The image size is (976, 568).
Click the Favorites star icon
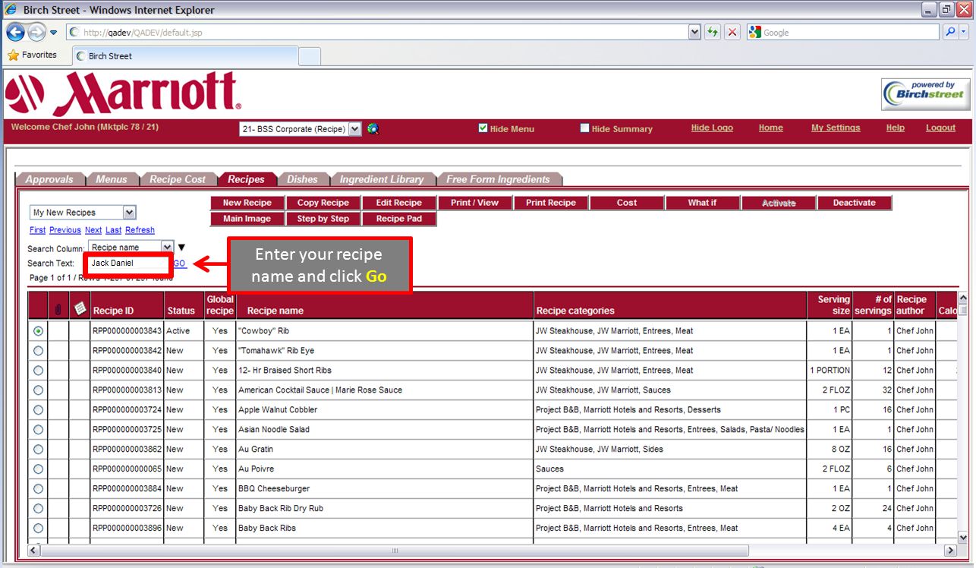click(x=13, y=55)
